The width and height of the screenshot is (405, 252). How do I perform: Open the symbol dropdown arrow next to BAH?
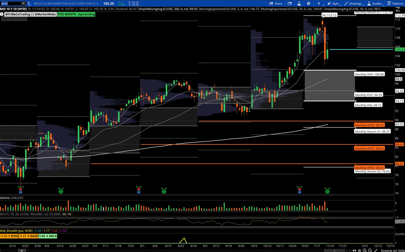(x=23, y=4)
